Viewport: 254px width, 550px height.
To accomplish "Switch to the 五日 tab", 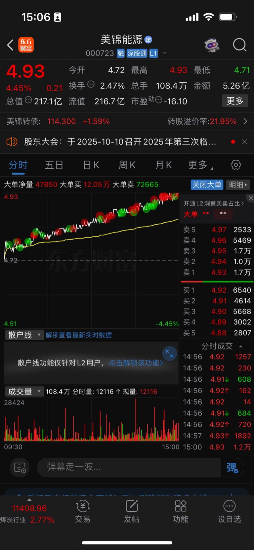I will (54, 165).
